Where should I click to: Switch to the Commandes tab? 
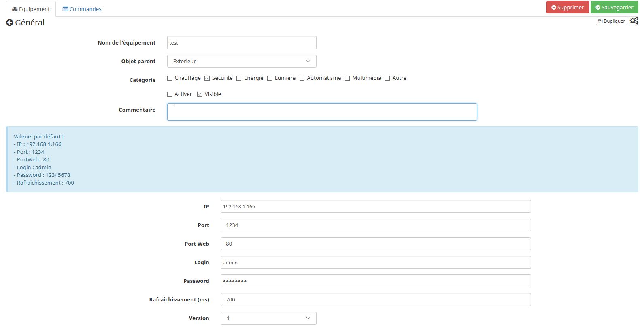tap(82, 9)
